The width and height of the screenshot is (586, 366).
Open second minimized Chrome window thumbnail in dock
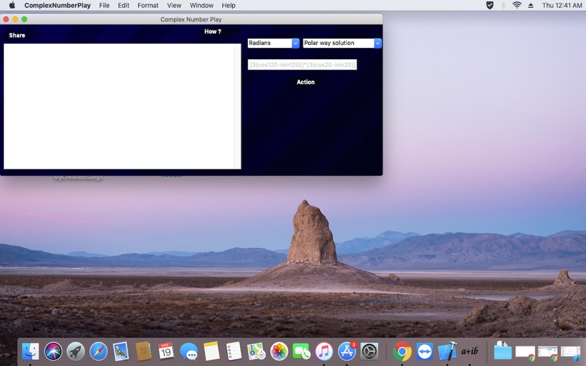point(548,352)
